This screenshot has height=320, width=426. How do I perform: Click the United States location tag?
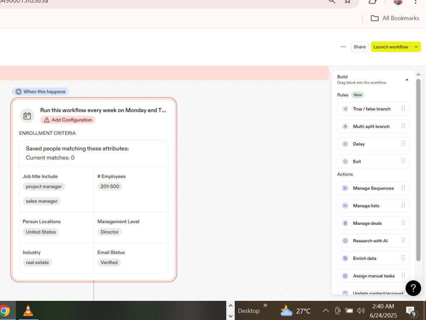[41, 232]
